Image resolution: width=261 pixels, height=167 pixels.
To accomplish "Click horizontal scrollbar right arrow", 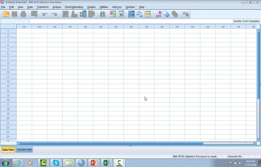I will pyautogui.click(x=255, y=143).
